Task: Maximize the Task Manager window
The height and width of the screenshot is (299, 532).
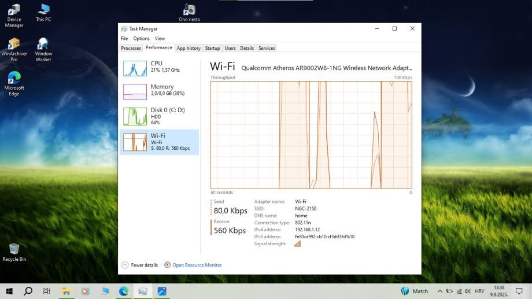Action: [x=394, y=28]
